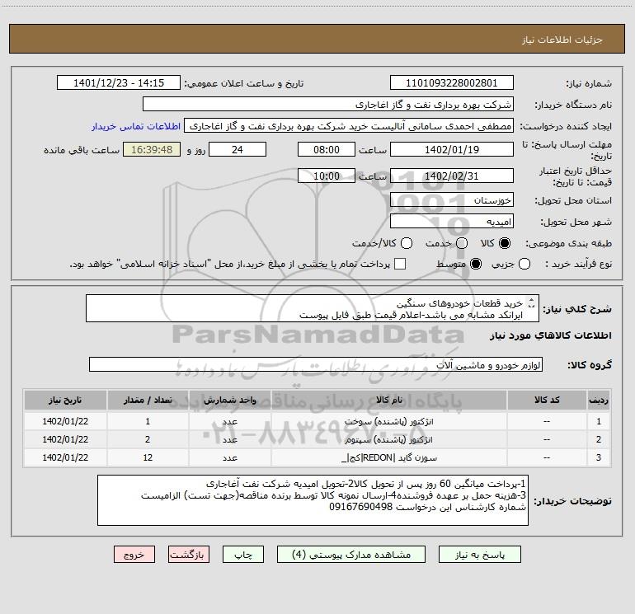Click the buyer organization name field
The width and height of the screenshot is (635, 614).
click(x=328, y=105)
